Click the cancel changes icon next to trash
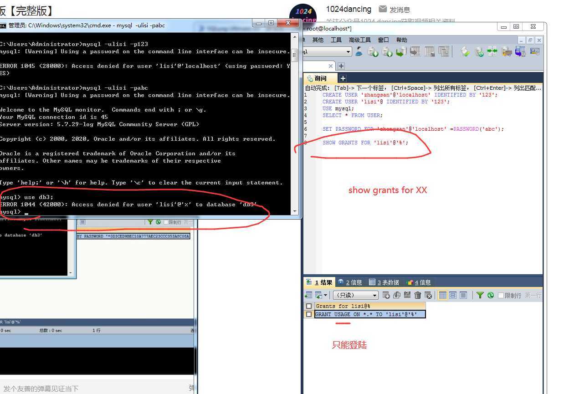The width and height of the screenshot is (564, 394). (x=428, y=295)
